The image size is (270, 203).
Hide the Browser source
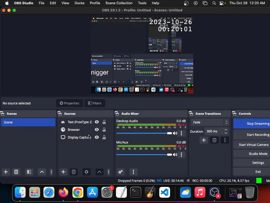point(97,130)
